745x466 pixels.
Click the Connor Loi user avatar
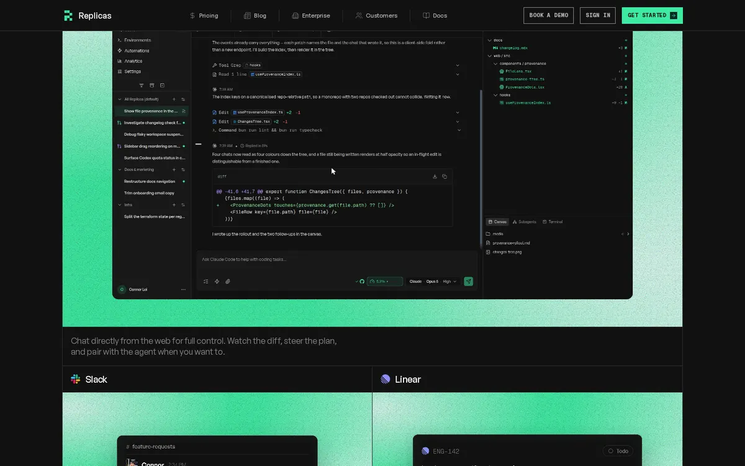tap(122, 290)
